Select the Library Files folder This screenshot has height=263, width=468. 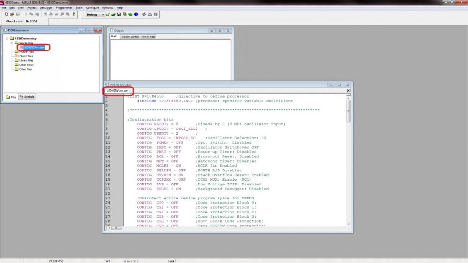[x=26, y=60]
